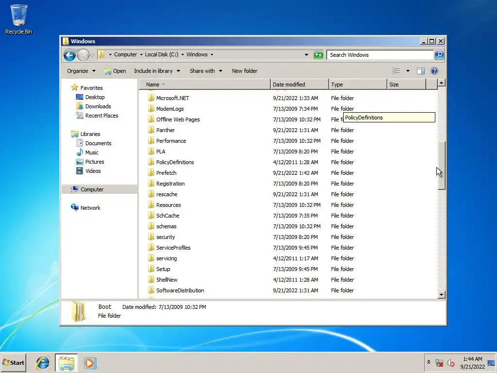Select the Registration folder icon
497x373 pixels.
[x=151, y=183]
